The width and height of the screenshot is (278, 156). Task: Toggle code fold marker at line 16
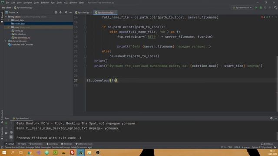pos(85,27)
